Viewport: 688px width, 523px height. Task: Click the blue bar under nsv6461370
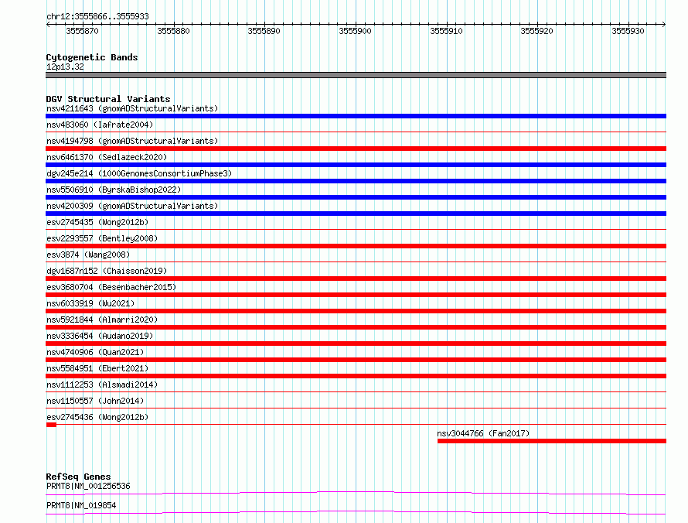click(x=356, y=165)
